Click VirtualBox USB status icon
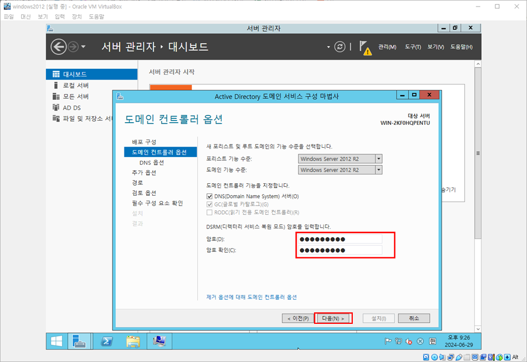The height and width of the screenshot is (362, 527). pyautogui.click(x=459, y=357)
